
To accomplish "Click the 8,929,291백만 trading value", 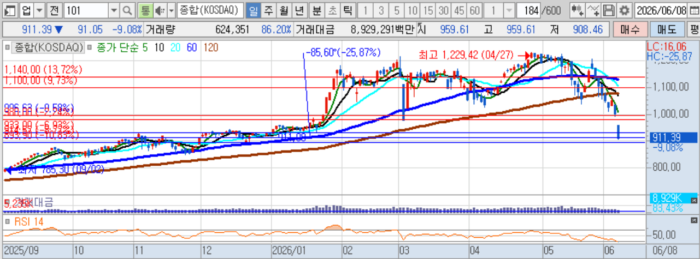I will 382,29.
